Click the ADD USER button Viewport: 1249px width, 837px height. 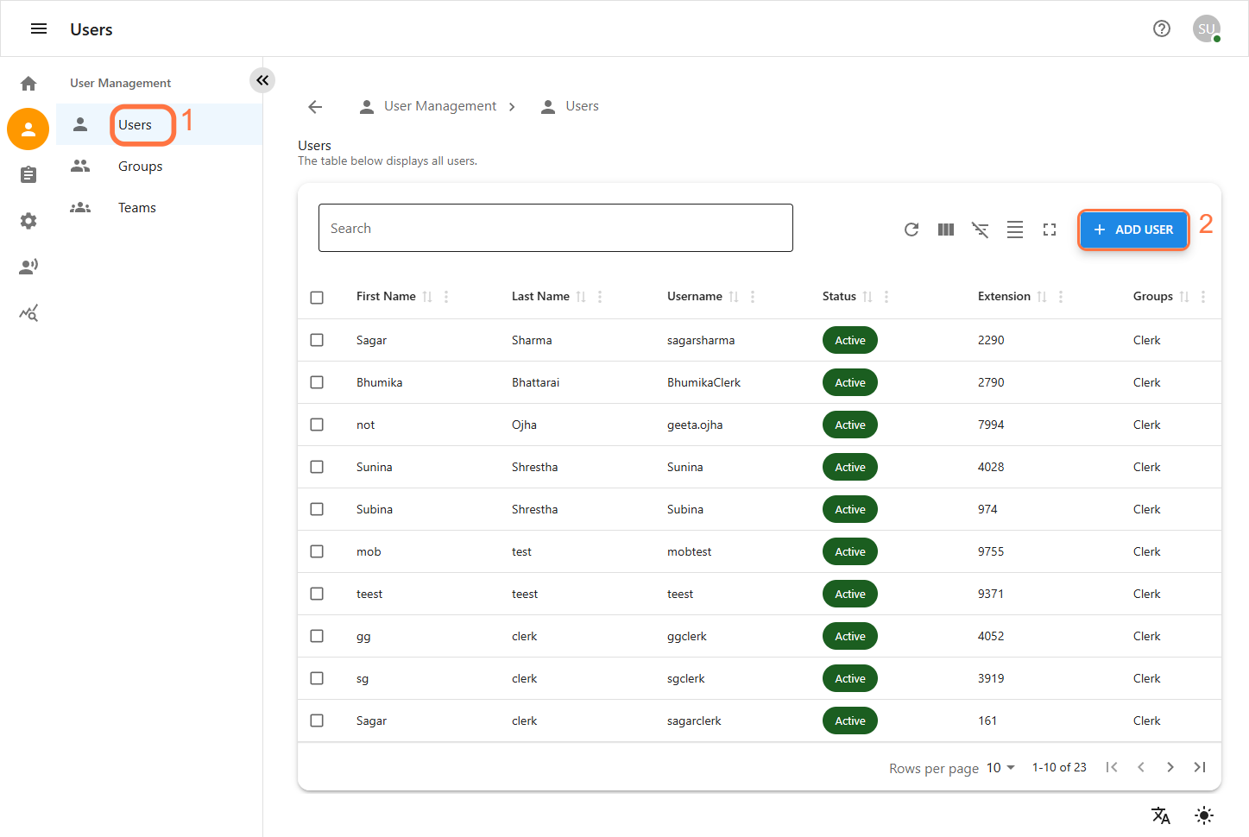(1133, 230)
